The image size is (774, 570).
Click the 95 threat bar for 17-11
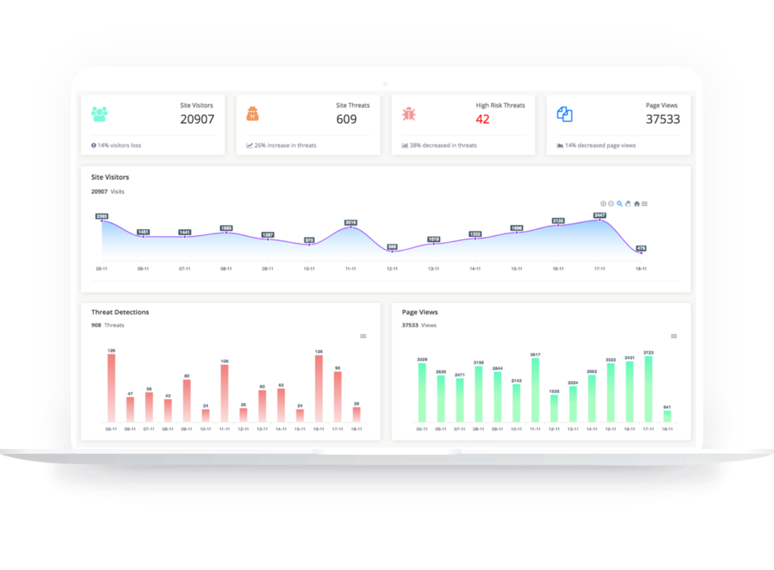pyautogui.click(x=338, y=397)
